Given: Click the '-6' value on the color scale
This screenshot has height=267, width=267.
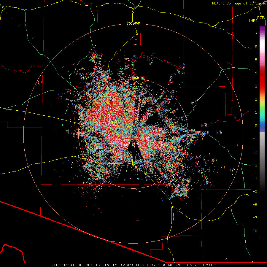Looking at the screenshot, I should coord(255,205).
